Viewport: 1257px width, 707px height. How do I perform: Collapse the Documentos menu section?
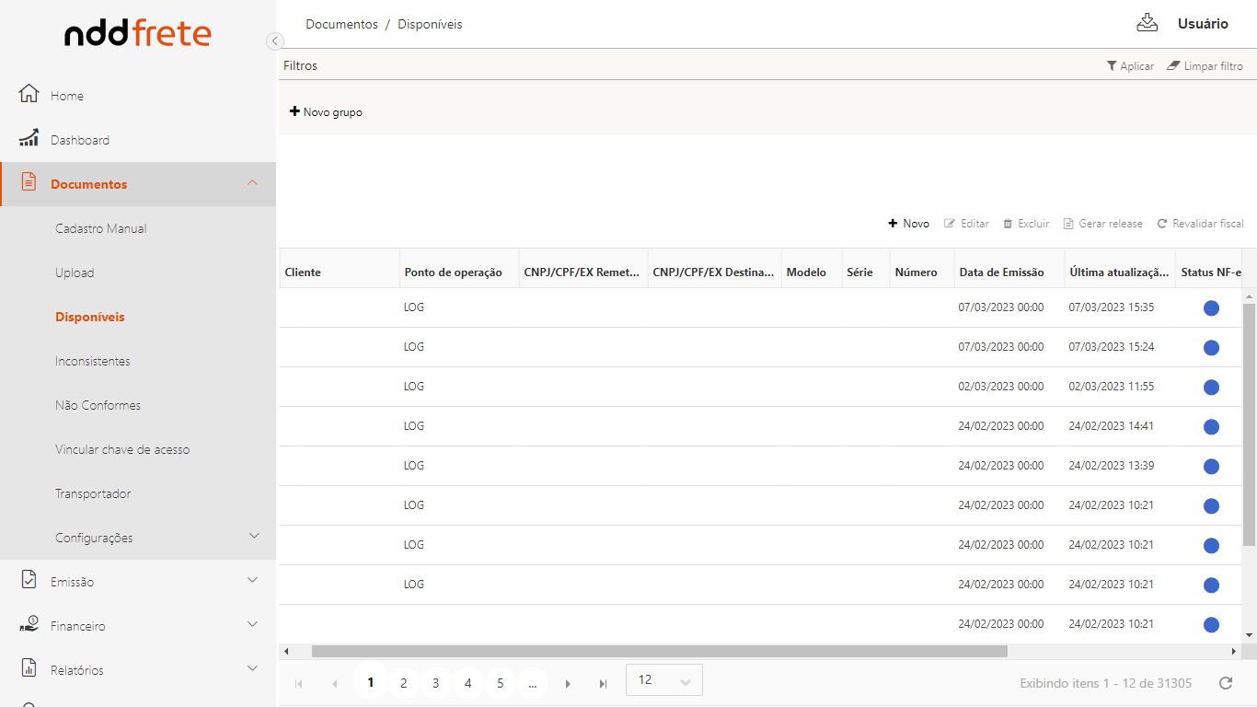(253, 183)
